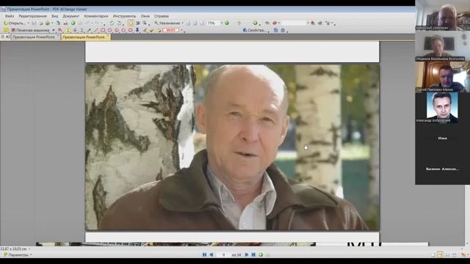Click the red stamp icon next to the search field
The image size is (470, 264).
pyautogui.click(x=275, y=23)
